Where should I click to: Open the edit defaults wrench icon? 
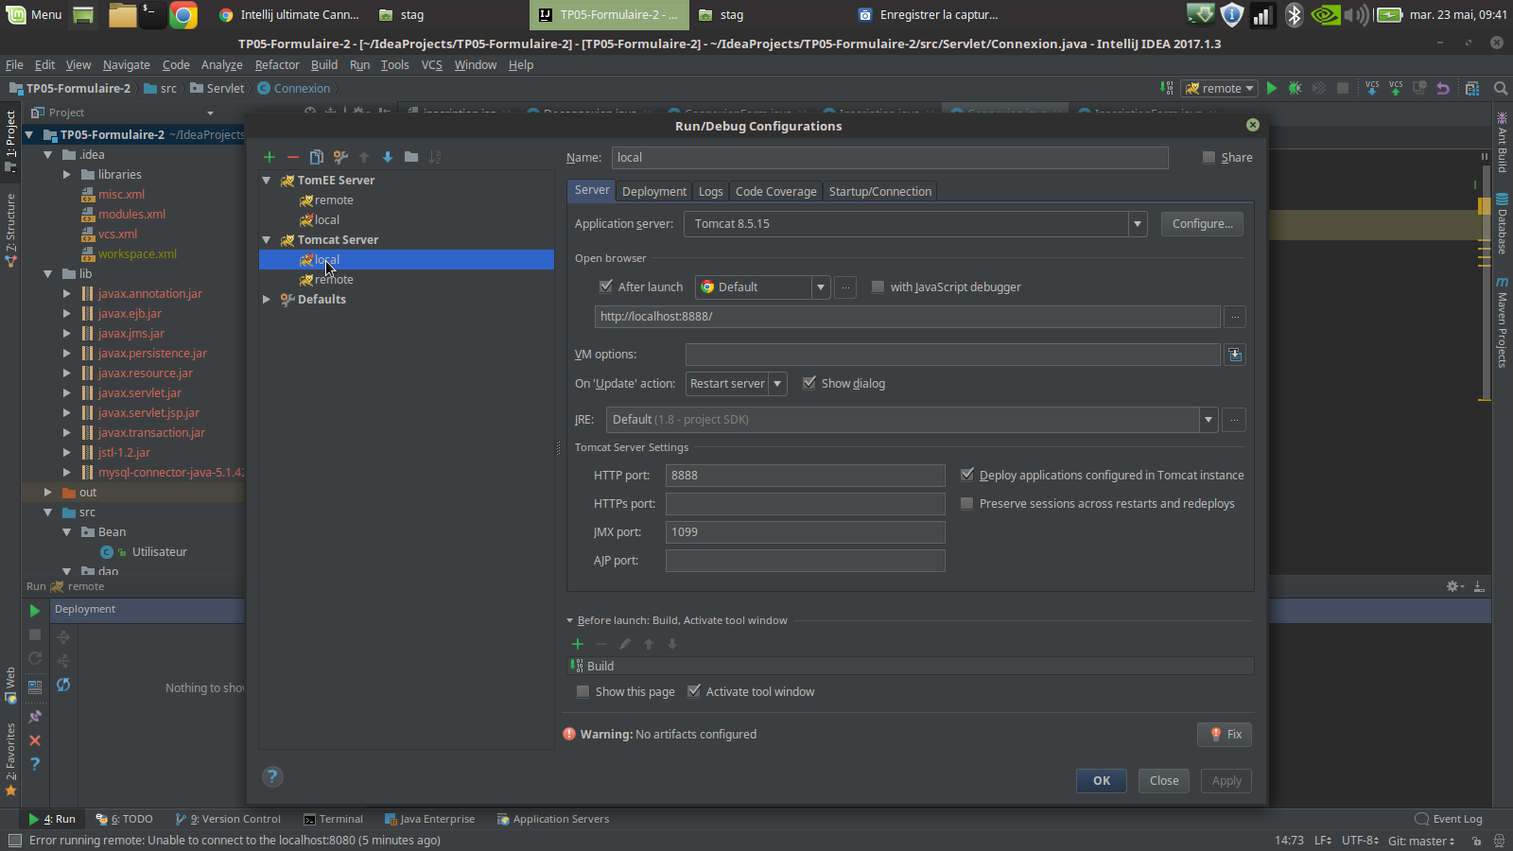pyautogui.click(x=340, y=157)
